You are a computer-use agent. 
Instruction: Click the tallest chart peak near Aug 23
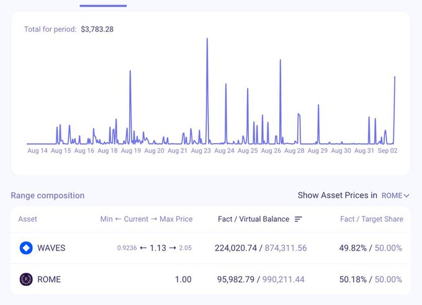click(207, 39)
